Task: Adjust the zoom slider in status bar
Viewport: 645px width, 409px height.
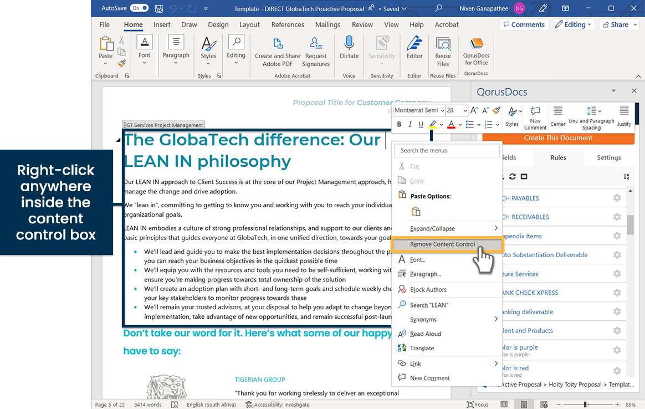Action: tap(585, 405)
